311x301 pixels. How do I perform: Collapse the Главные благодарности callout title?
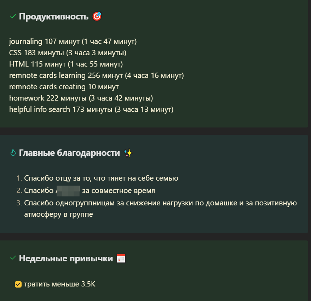tap(69, 153)
